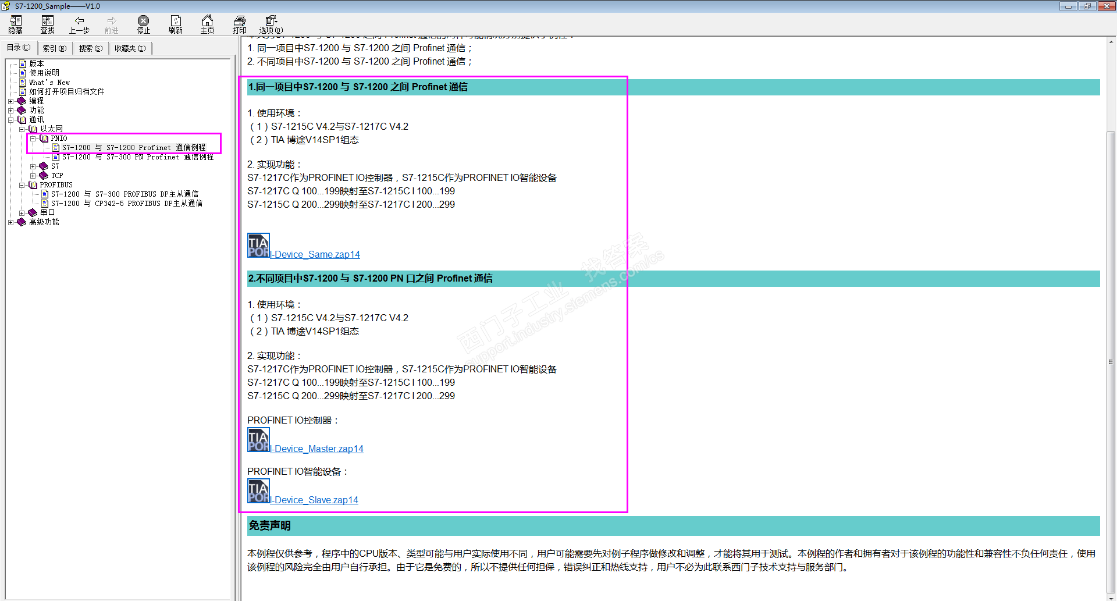1117x601 pixels.
Task: Close the S7-1200_Sample help window
Action: tap(1106, 6)
